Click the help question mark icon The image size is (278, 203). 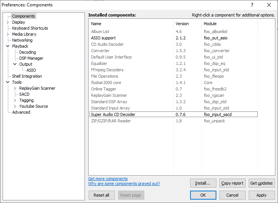pos(252,5)
